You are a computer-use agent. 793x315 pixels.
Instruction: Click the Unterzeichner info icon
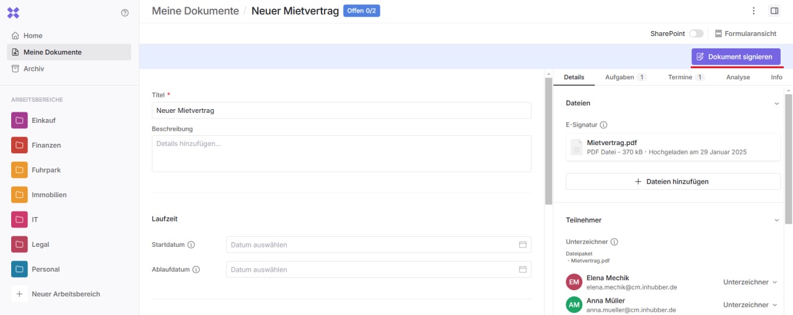coord(614,242)
